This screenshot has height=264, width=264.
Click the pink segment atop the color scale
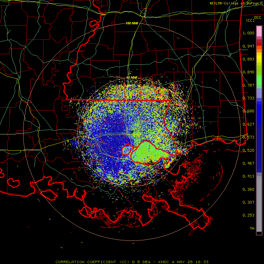(259, 31)
